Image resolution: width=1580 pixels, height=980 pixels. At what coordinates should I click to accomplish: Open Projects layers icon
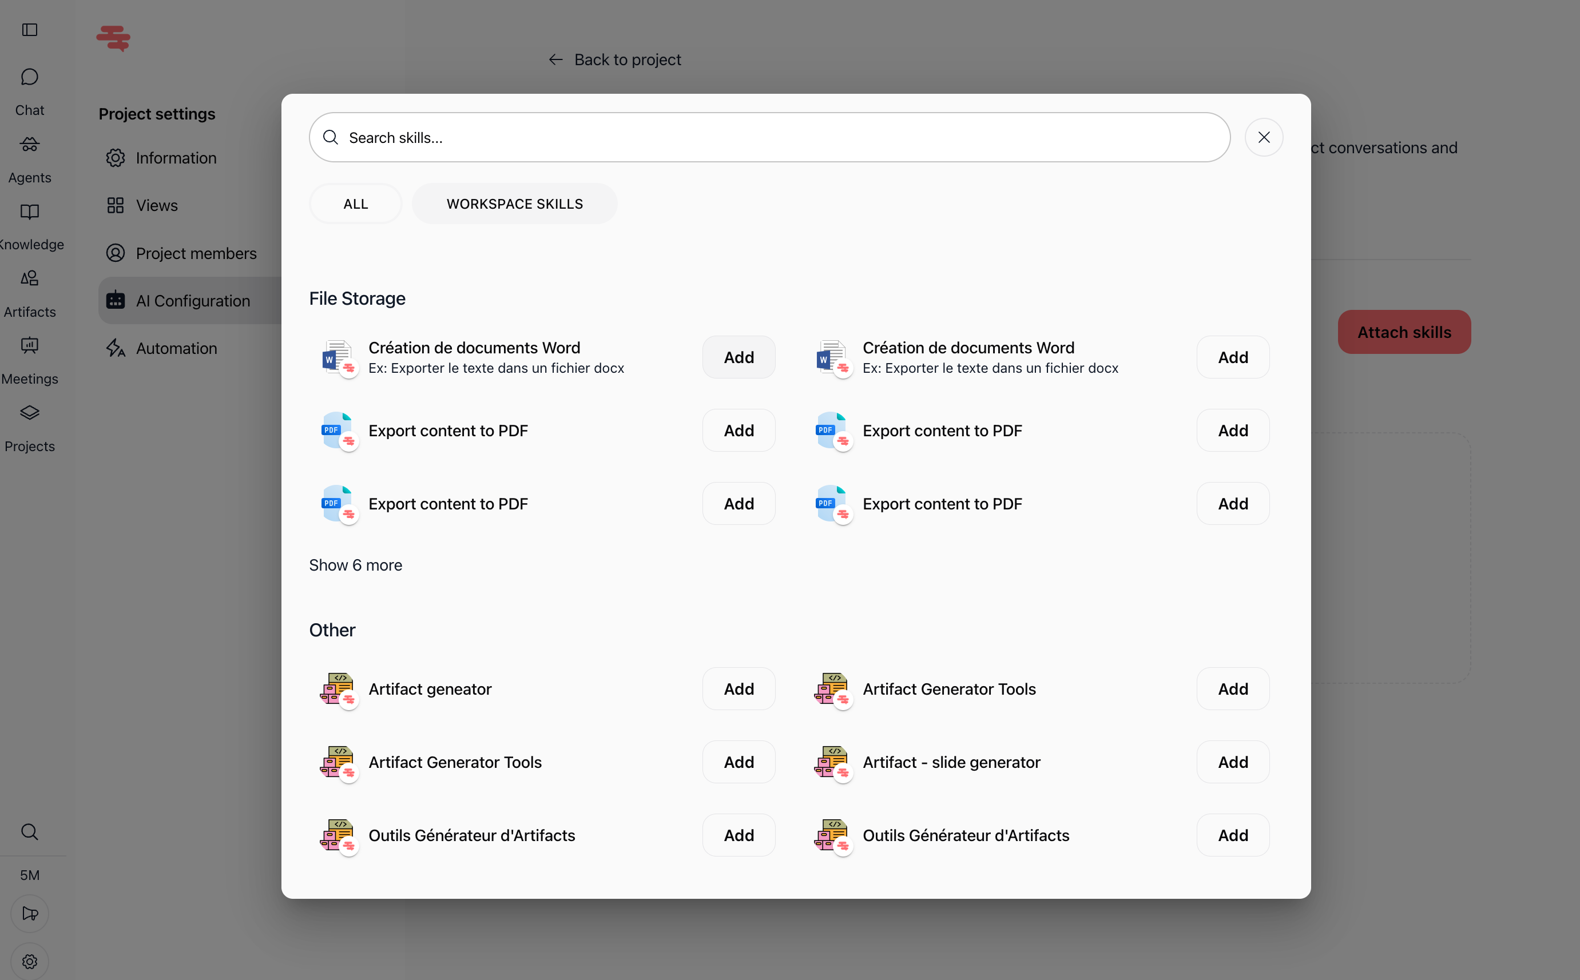(x=30, y=413)
